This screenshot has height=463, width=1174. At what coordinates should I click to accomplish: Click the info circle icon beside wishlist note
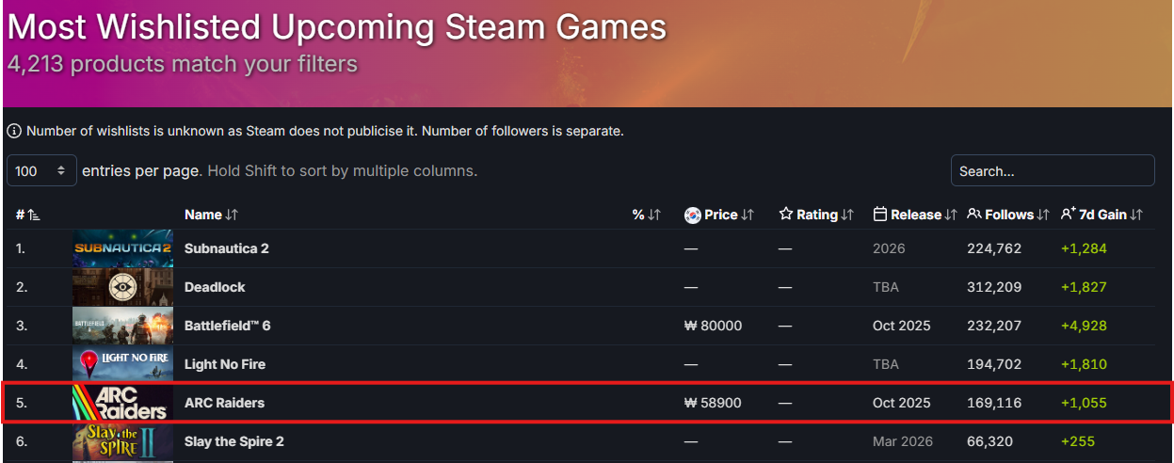pos(14,131)
